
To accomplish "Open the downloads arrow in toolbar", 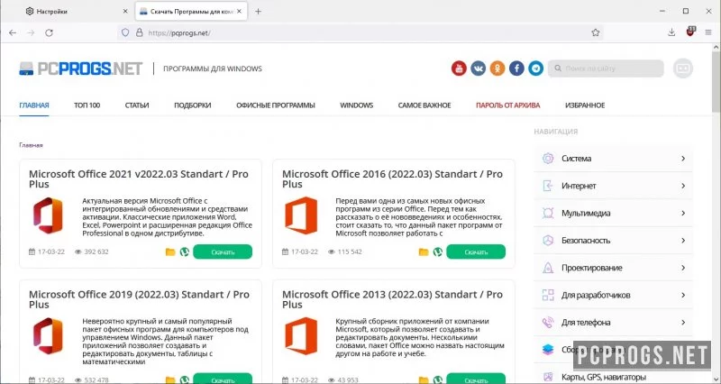I will tap(671, 32).
